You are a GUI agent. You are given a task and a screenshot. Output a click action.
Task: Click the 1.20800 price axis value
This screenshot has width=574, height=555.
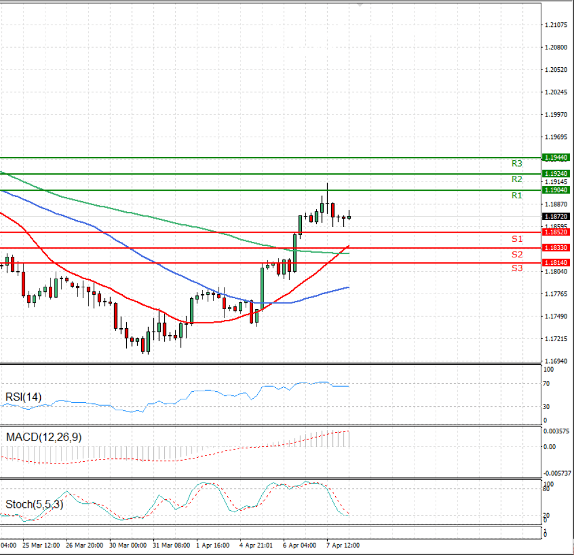[x=556, y=47]
